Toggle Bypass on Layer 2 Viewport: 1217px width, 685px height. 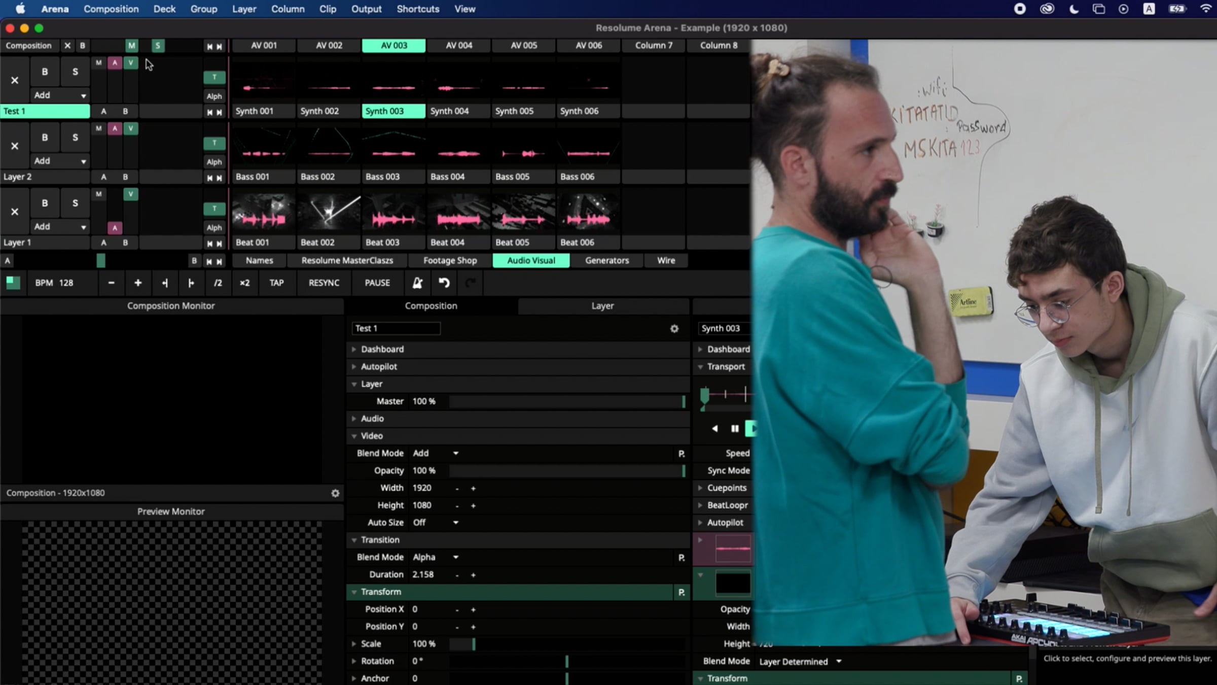pos(45,137)
